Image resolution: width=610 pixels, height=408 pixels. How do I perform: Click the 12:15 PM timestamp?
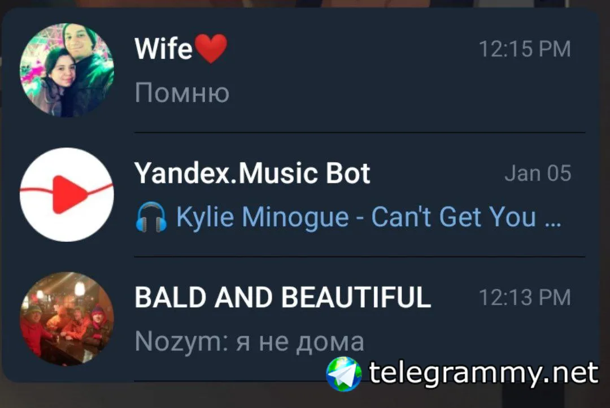point(524,49)
